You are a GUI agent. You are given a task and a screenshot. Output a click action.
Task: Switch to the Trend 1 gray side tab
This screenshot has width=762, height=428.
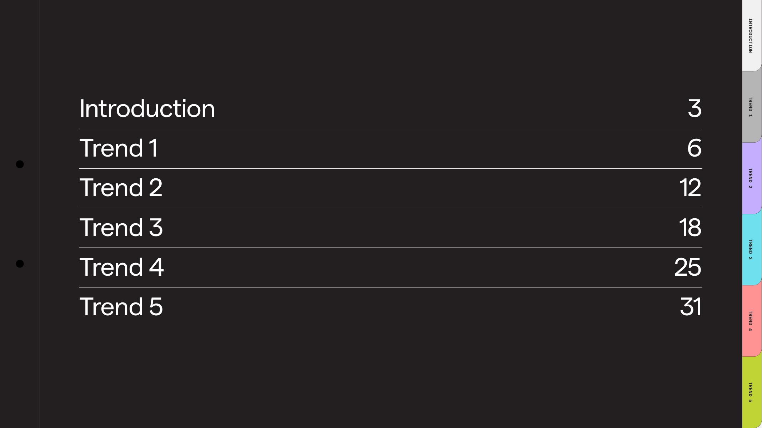[x=751, y=107]
